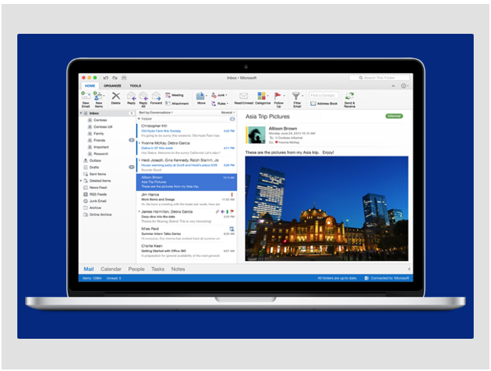Select the Research folder

click(107, 153)
